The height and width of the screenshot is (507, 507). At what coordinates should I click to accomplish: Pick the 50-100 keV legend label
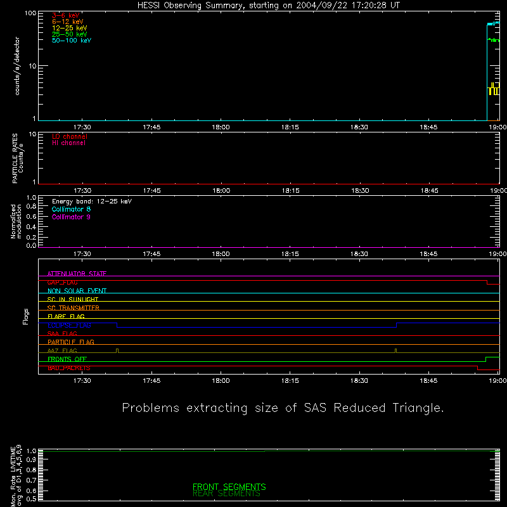coord(72,41)
